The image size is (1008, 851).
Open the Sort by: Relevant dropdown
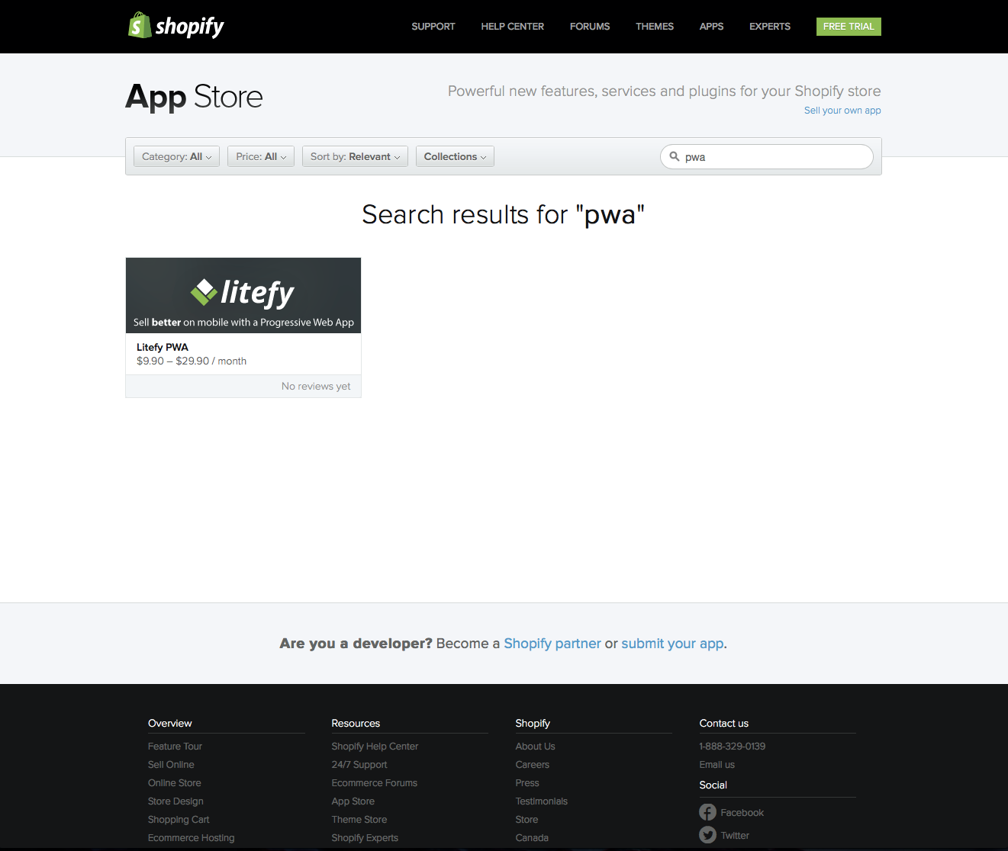(x=355, y=156)
